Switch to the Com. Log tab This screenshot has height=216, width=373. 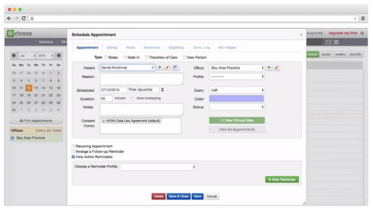(x=202, y=48)
